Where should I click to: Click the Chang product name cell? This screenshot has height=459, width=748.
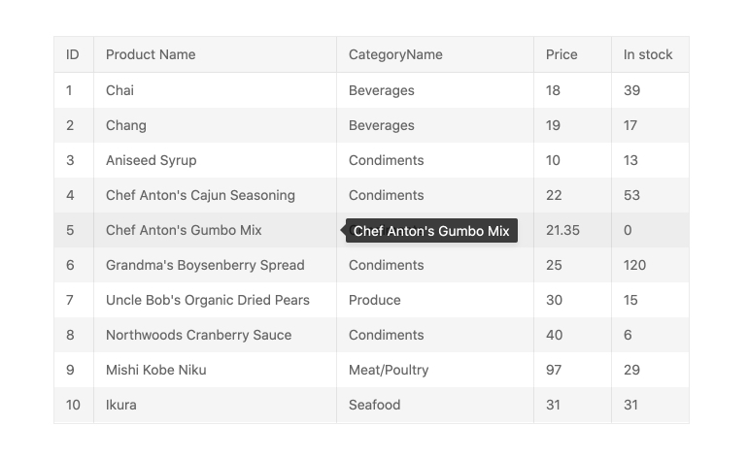(x=126, y=125)
